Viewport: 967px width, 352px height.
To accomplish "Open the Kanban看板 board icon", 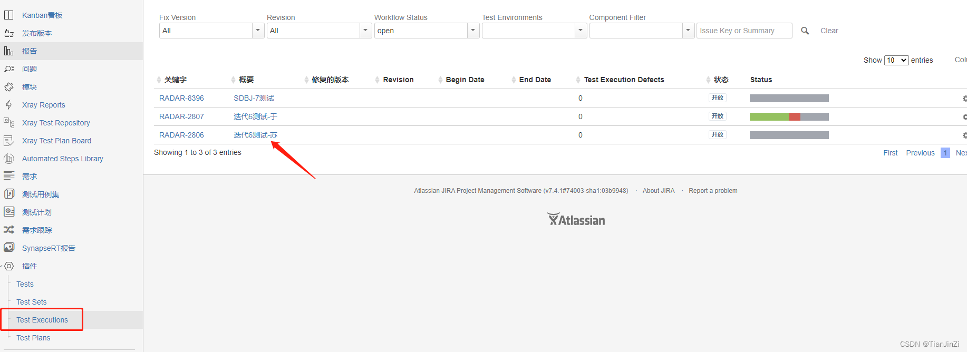I will pyautogui.click(x=9, y=15).
